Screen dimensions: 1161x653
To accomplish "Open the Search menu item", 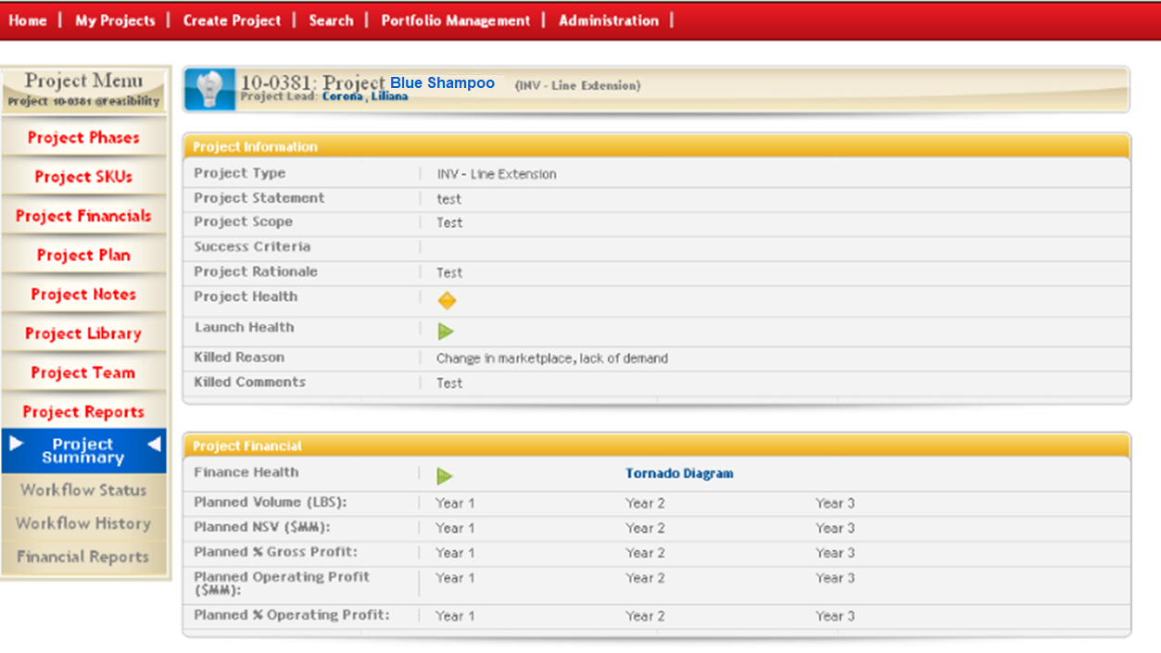I will 331,20.
